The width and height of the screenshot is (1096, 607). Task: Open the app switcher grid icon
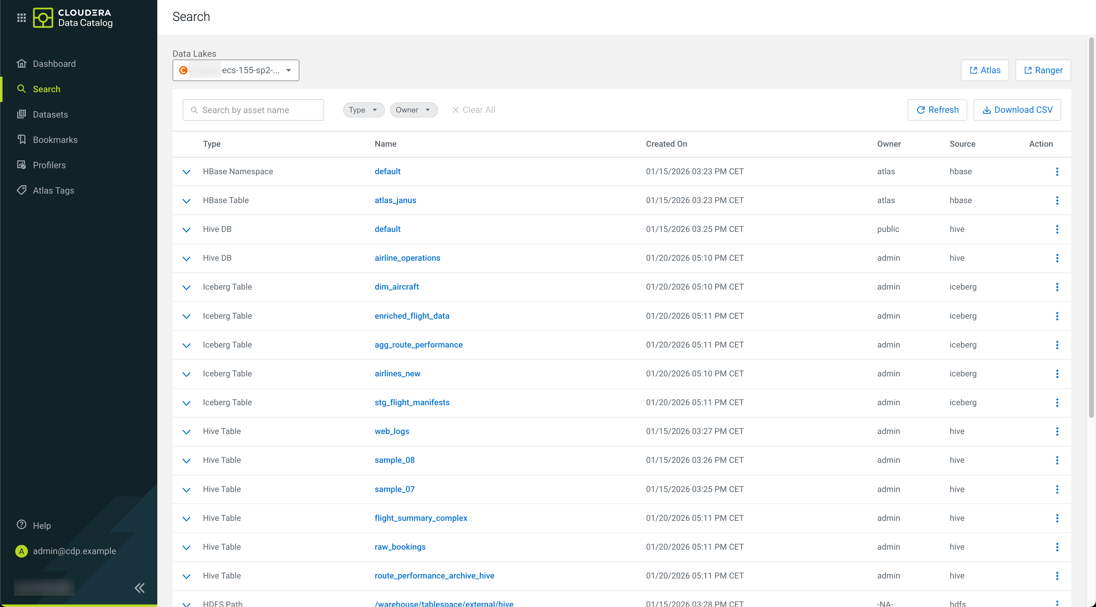click(x=21, y=17)
